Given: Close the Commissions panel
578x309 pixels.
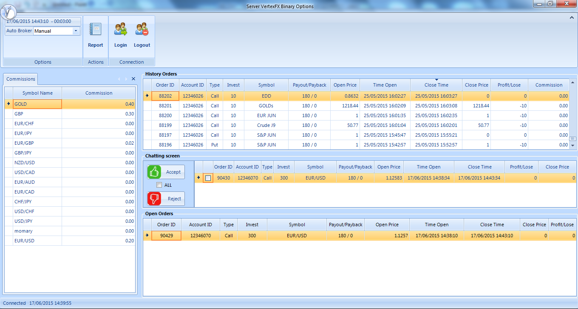Looking at the screenshot, I should click(x=133, y=79).
